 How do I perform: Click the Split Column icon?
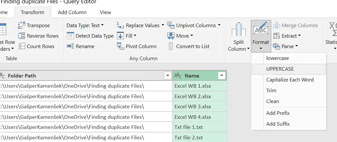click(x=238, y=29)
